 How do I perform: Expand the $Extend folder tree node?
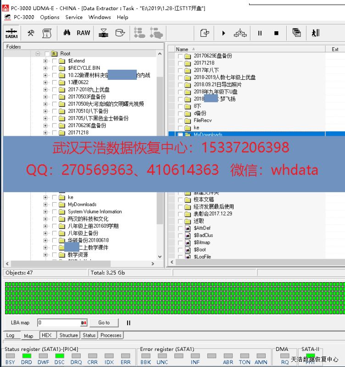45,61
